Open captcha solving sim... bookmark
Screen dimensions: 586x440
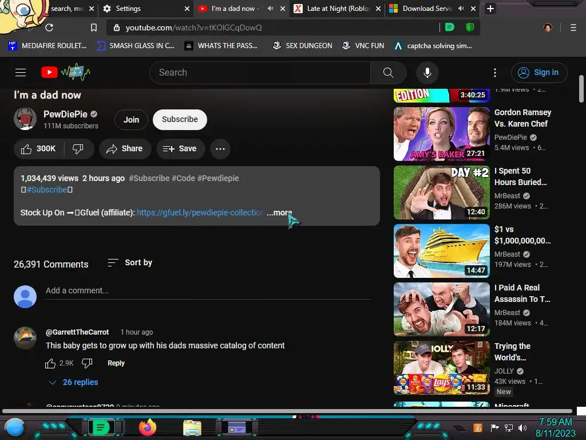(433, 46)
